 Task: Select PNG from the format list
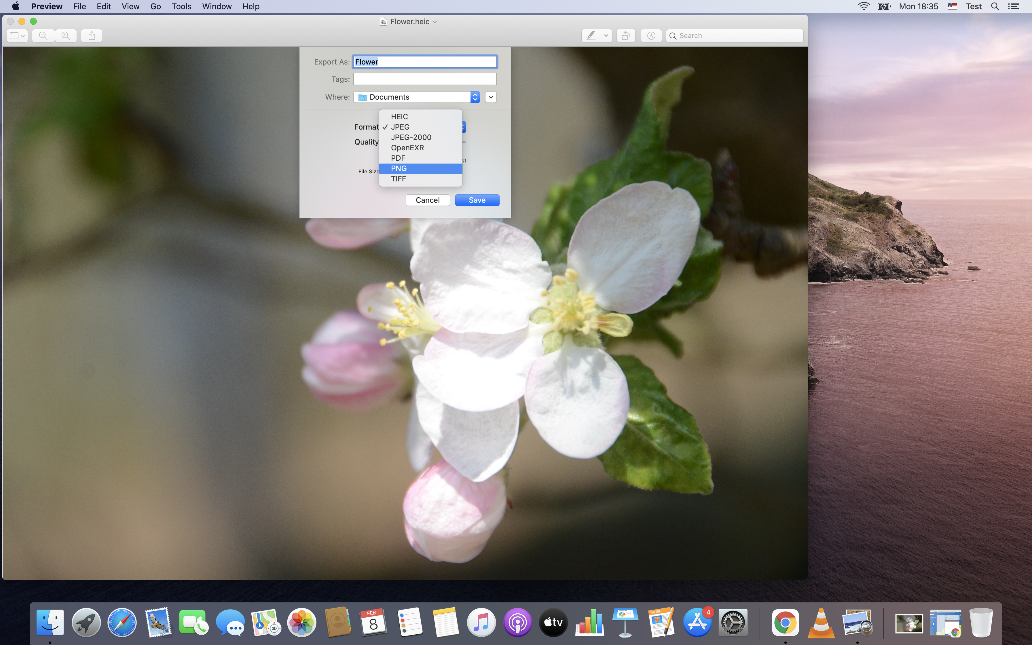coord(420,168)
